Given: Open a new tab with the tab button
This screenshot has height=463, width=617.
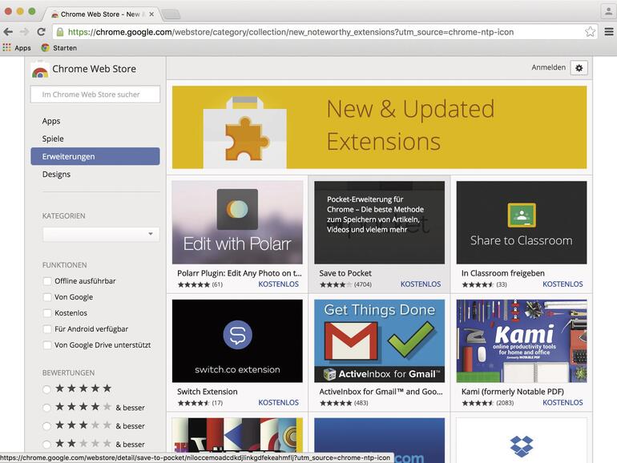Looking at the screenshot, I should point(171,14).
